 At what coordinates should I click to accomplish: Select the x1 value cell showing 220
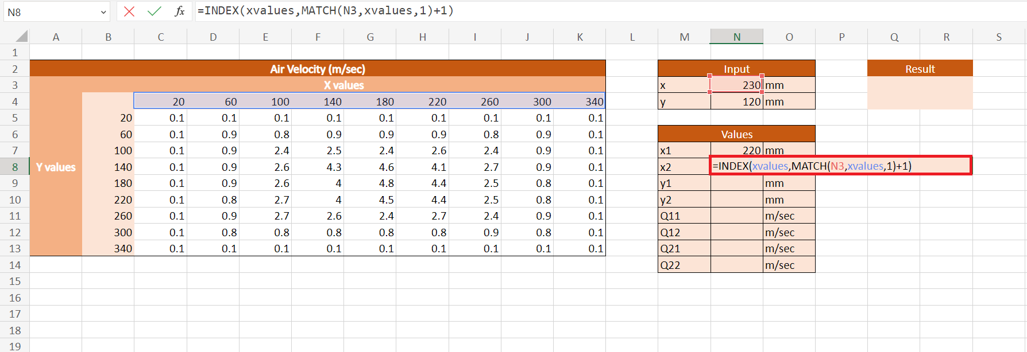pos(736,151)
